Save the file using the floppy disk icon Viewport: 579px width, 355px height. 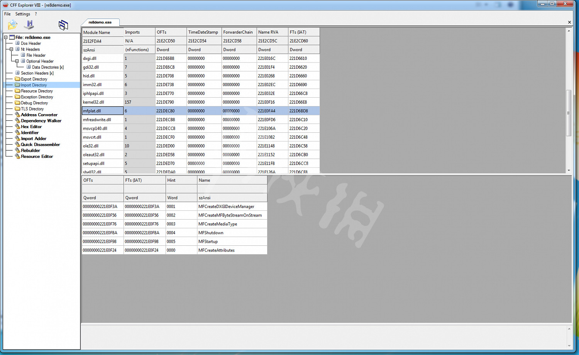pos(29,24)
